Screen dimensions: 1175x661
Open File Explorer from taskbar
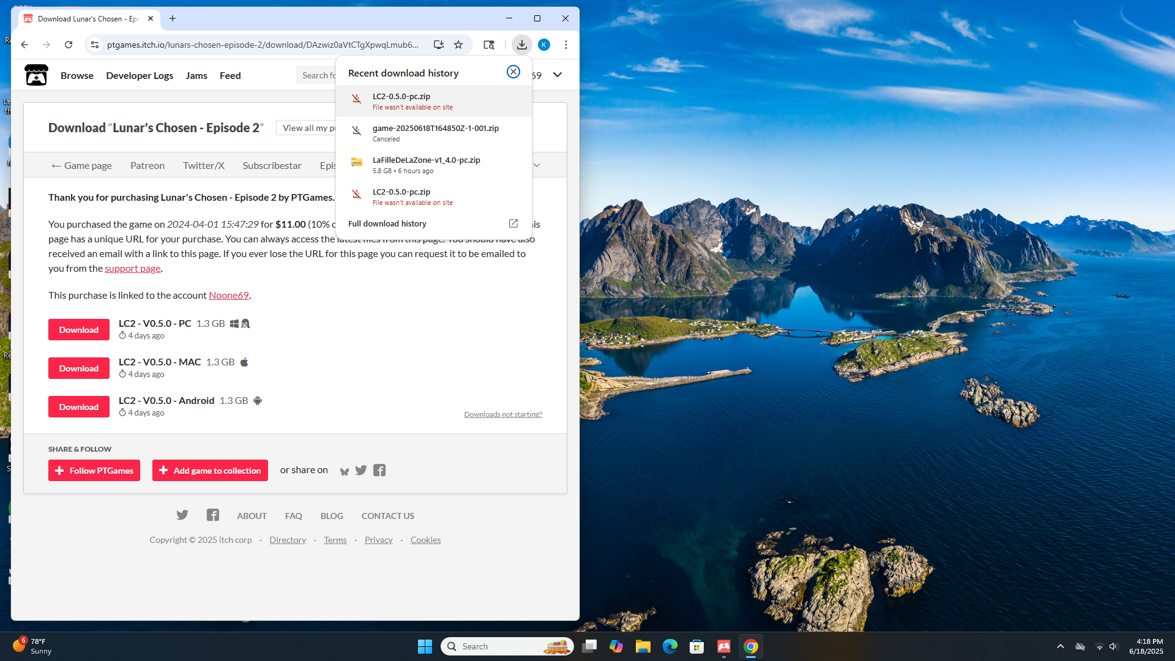click(643, 646)
